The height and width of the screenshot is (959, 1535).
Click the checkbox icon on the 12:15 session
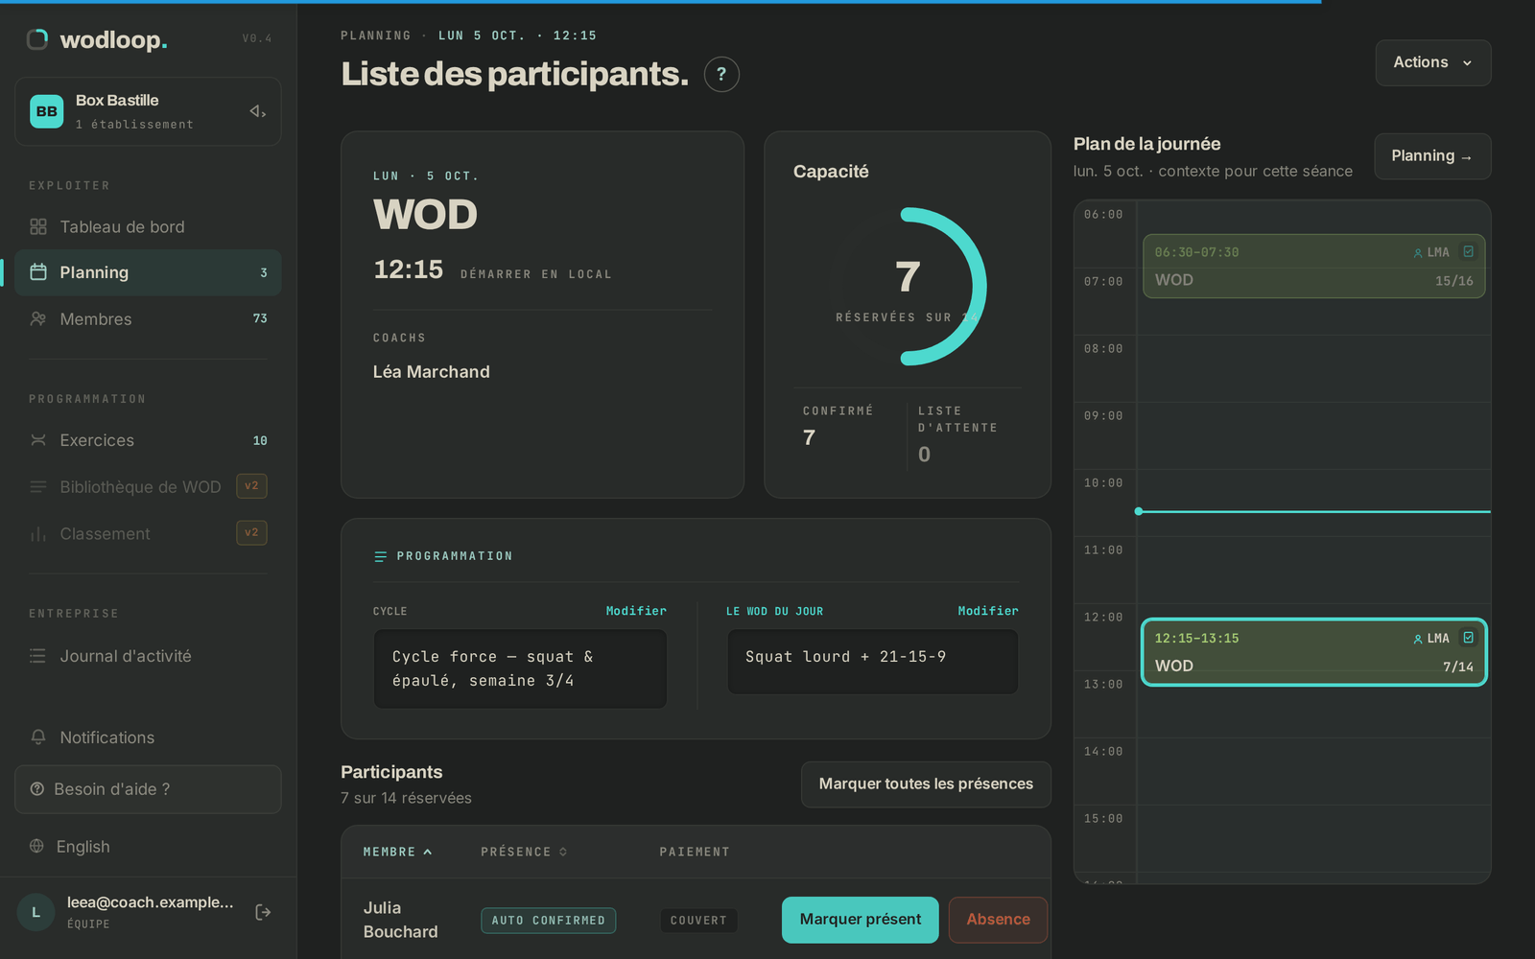click(x=1468, y=638)
